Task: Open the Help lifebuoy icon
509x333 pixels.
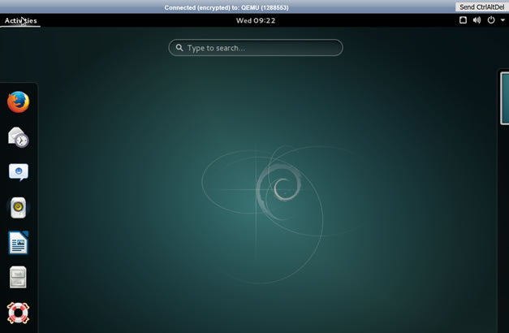Action: coord(18,313)
